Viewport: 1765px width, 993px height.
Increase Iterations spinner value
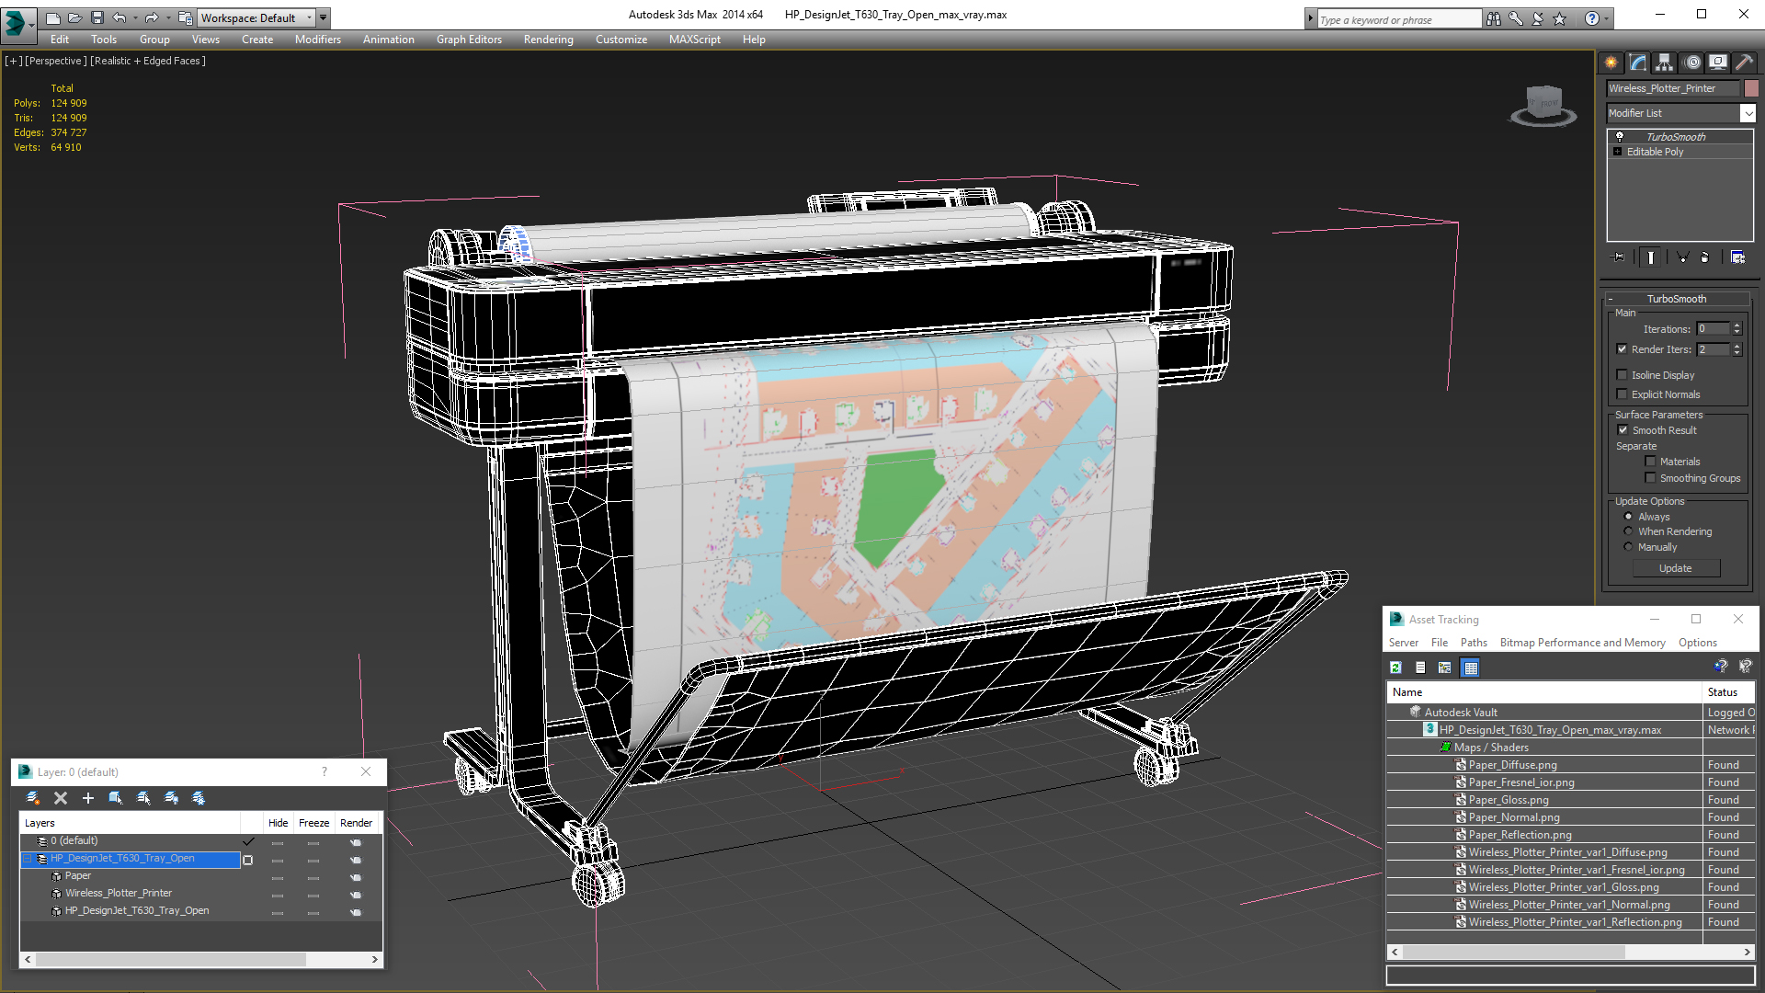click(x=1737, y=325)
